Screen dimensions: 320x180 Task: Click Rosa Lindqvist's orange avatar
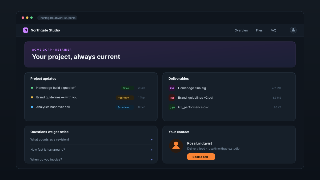click(176, 146)
